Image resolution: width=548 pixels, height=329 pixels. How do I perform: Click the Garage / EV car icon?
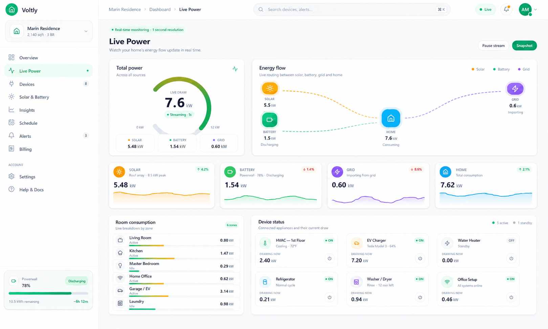tap(120, 291)
